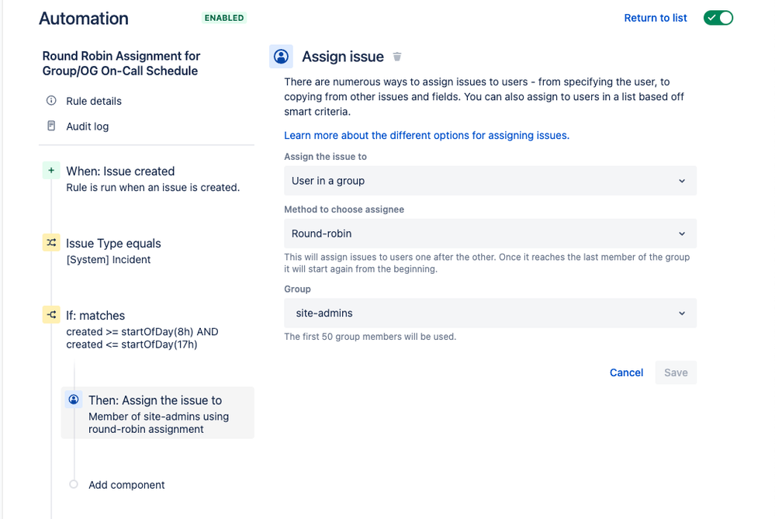Open the learn more about assigning issues link
The height and width of the screenshot is (519, 775).
(427, 136)
